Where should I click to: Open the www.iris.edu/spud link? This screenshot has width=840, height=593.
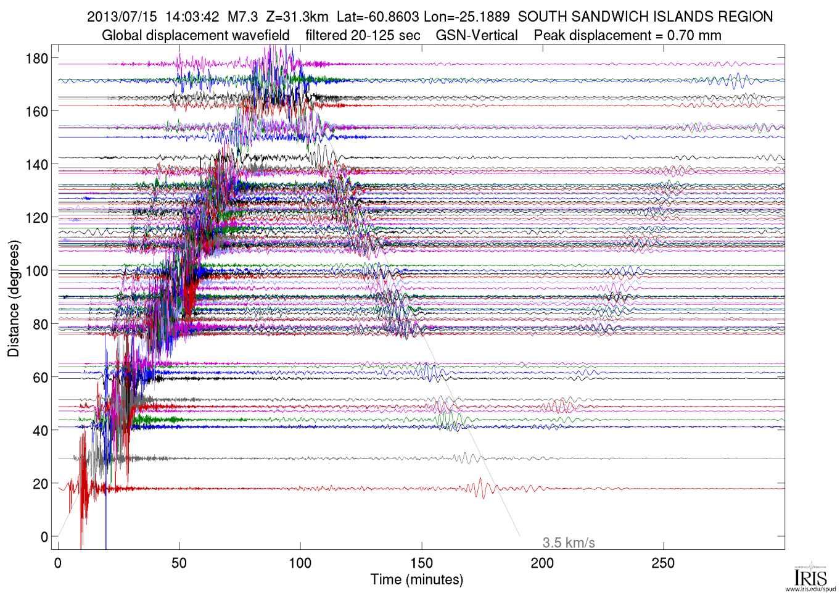pyautogui.click(x=810, y=589)
